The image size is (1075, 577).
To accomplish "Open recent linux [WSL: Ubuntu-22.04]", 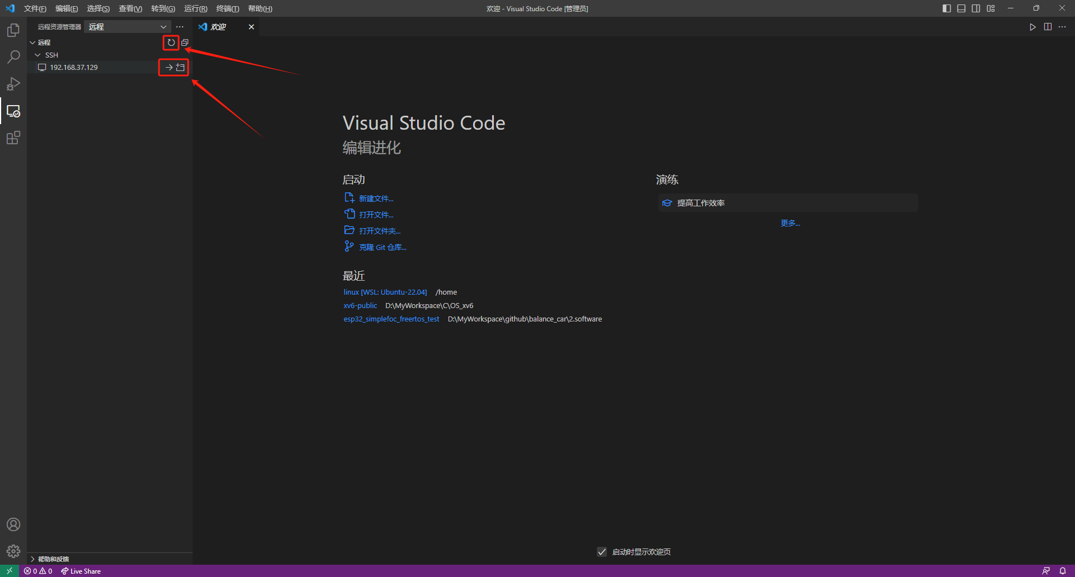I will tap(385, 292).
